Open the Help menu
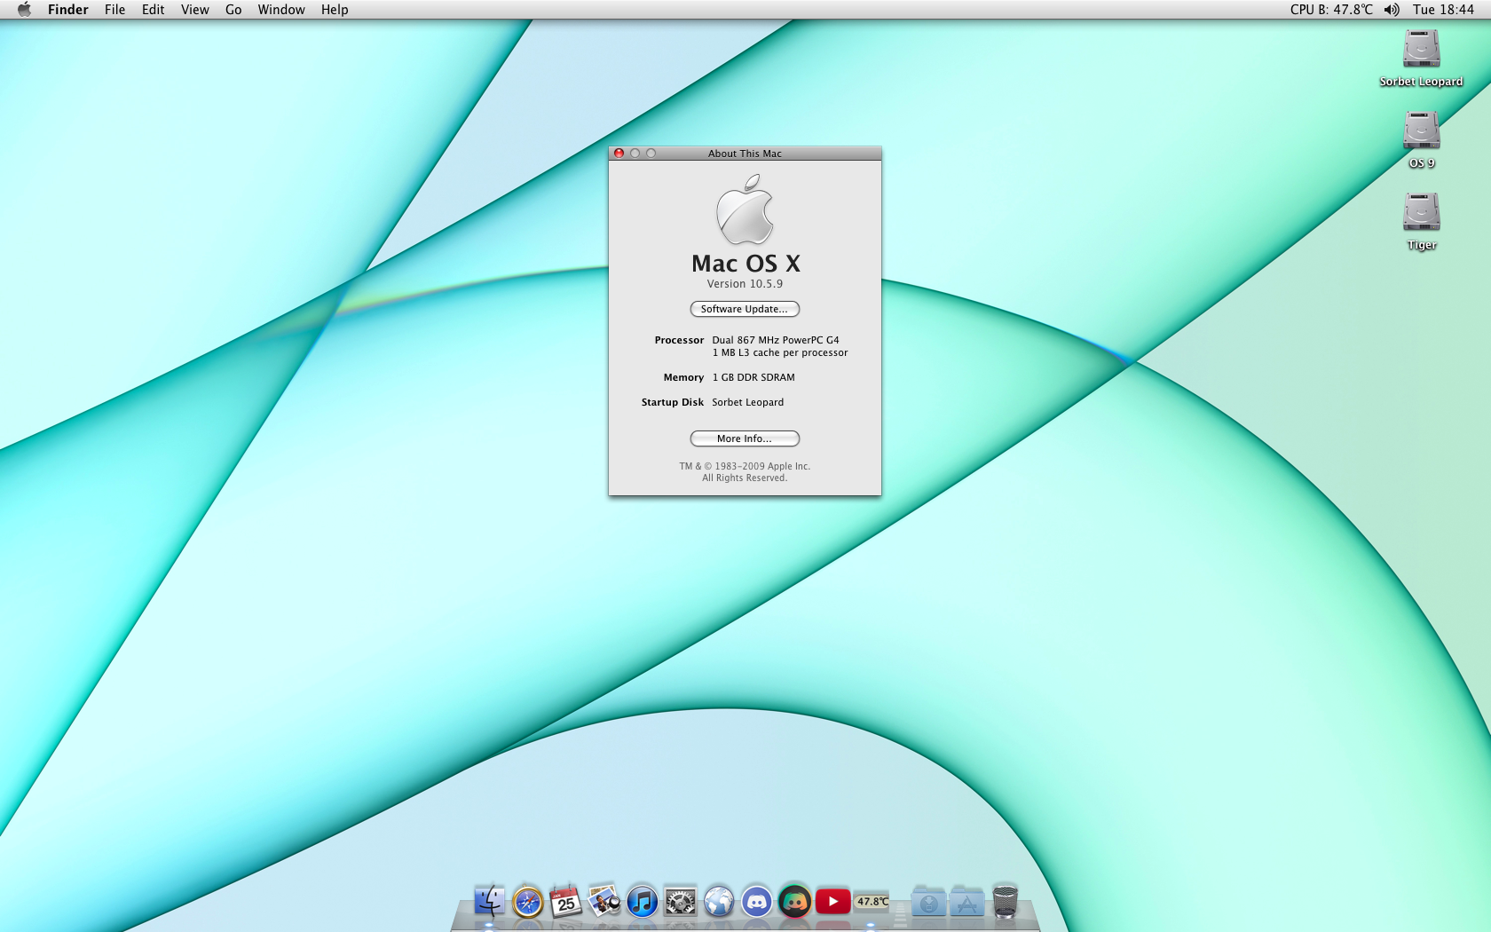The height and width of the screenshot is (932, 1491). (335, 10)
